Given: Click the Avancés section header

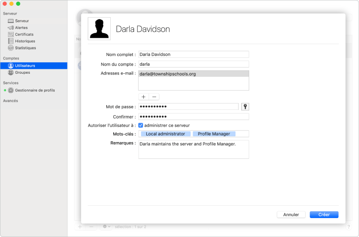Looking at the screenshot, I should point(10,101).
